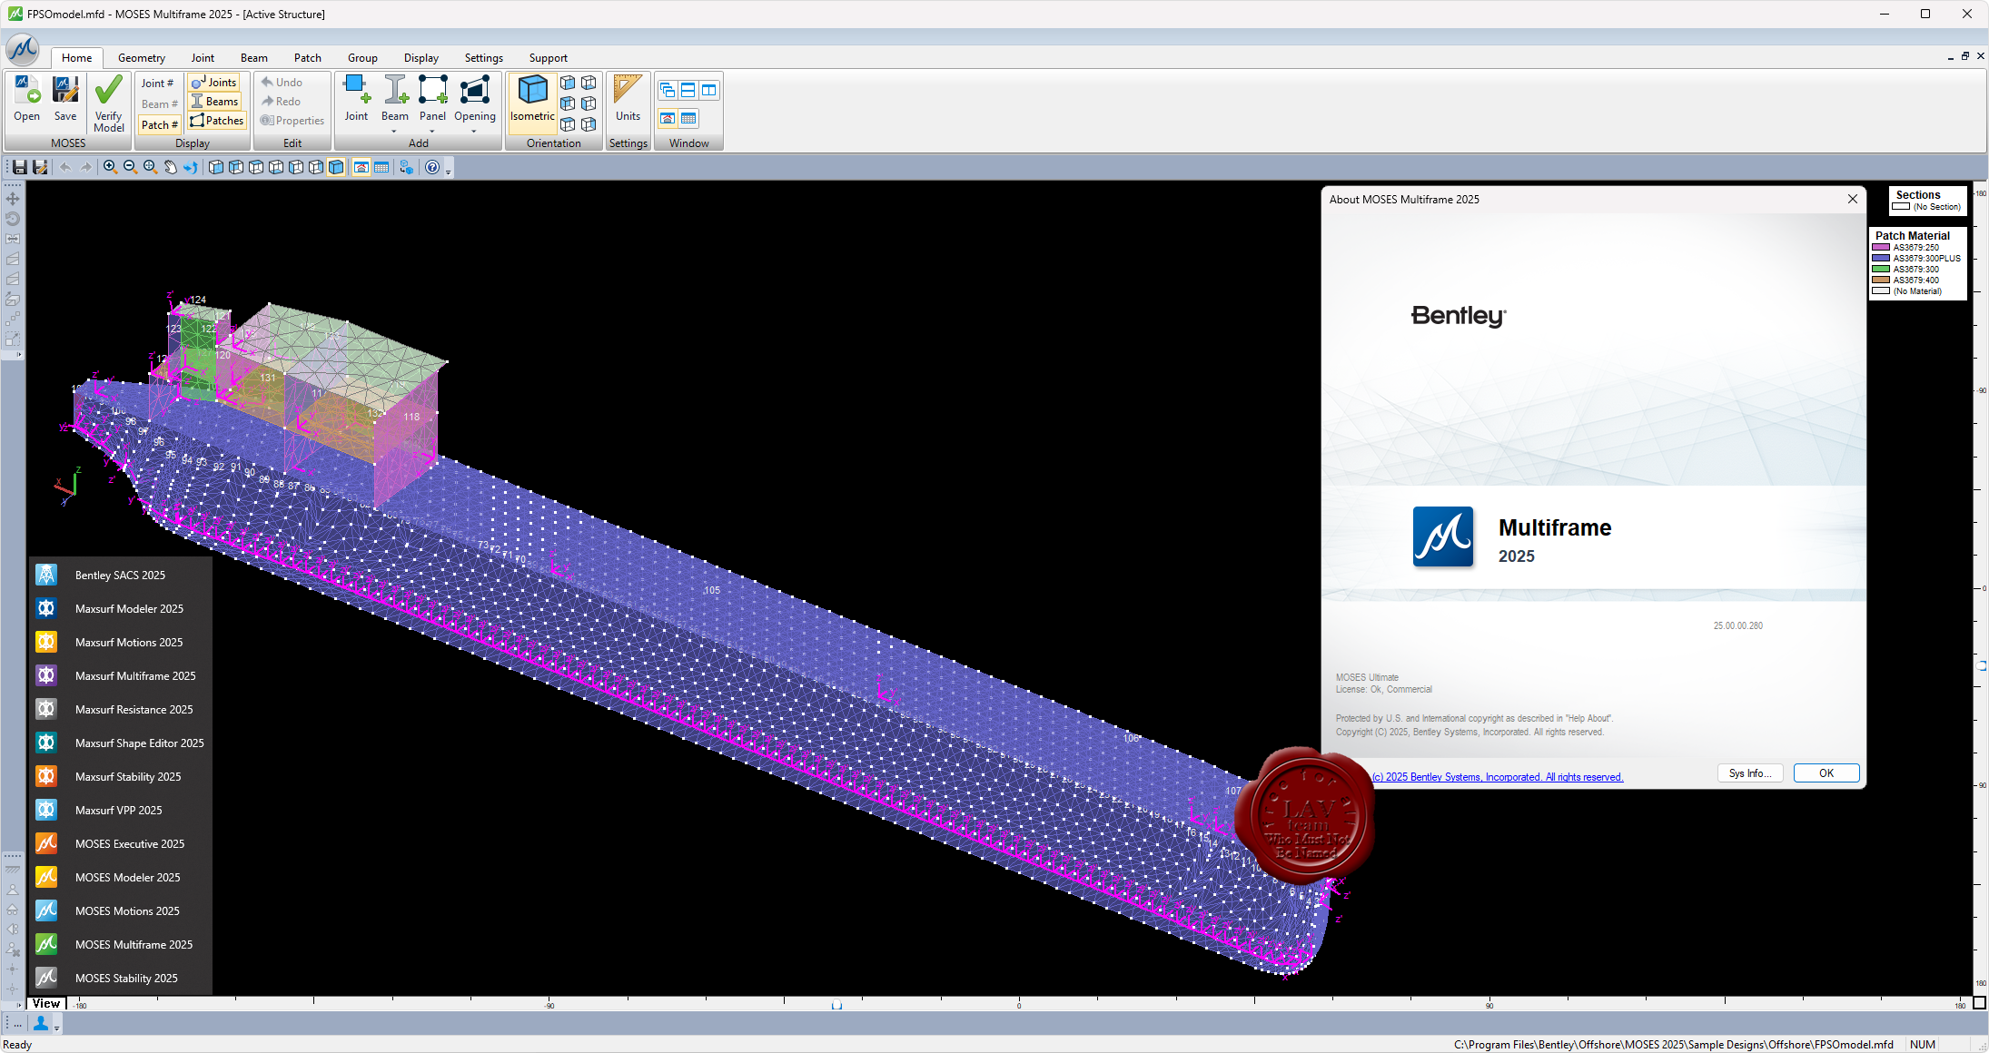Click NUM indicator in status bar
This screenshot has height=1053, width=1989.
[1923, 1044]
